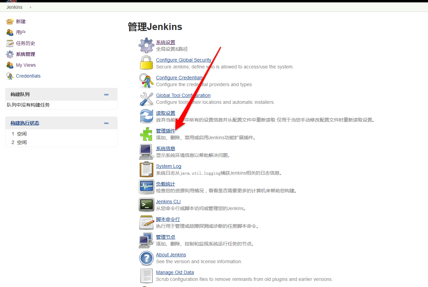The height and width of the screenshot is (287, 428).
Task: Click the description starting with Secure Jenkins
Action: (225, 67)
